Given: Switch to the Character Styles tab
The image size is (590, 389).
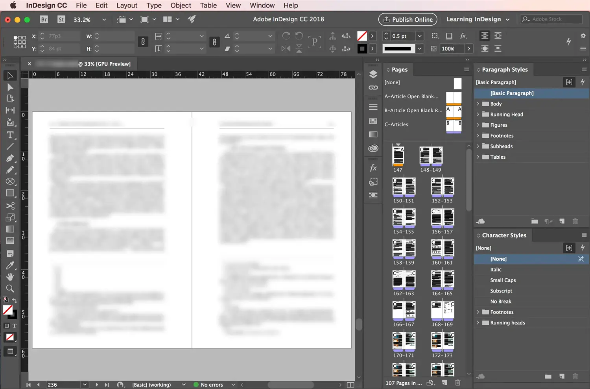Looking at the screenshot, I should pos(505,235).
